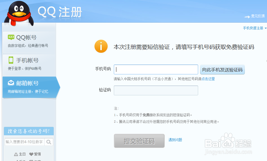Click the QQ penguin logo

19,14
